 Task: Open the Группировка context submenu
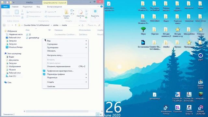click(x=65, y=47)
